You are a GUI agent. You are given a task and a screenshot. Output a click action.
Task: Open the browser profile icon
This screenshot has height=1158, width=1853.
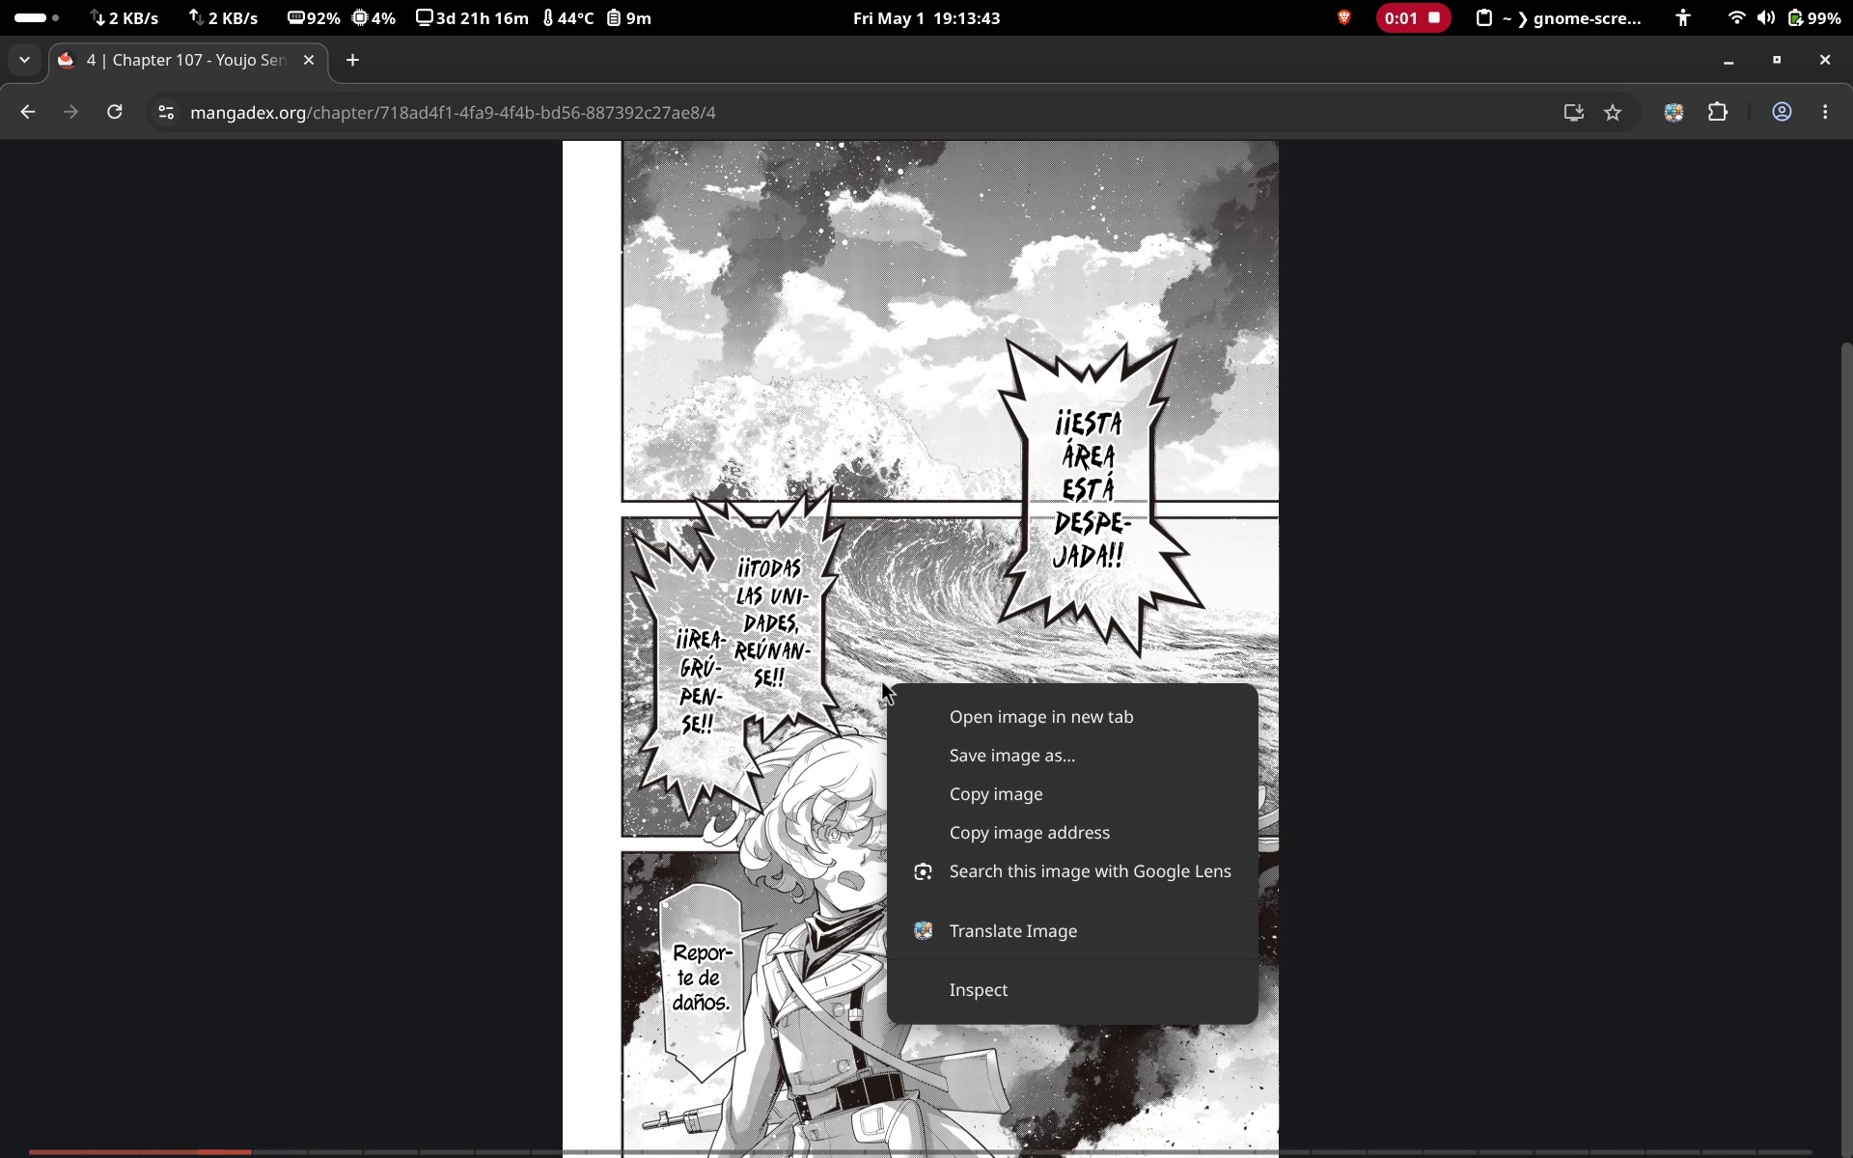click(x=1782, y=112)
